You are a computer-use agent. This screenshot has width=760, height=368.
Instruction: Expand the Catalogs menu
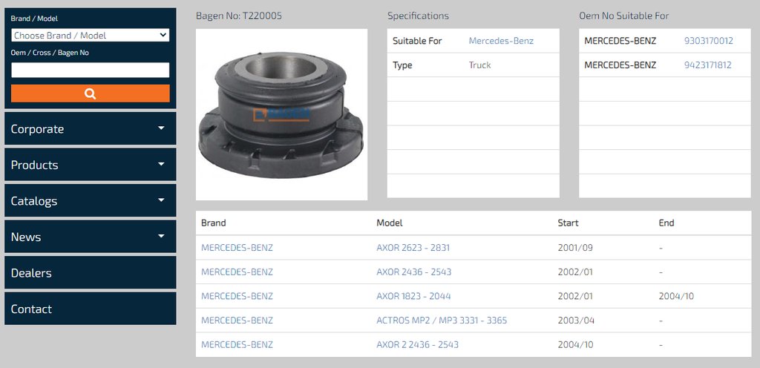pos(90,200)
